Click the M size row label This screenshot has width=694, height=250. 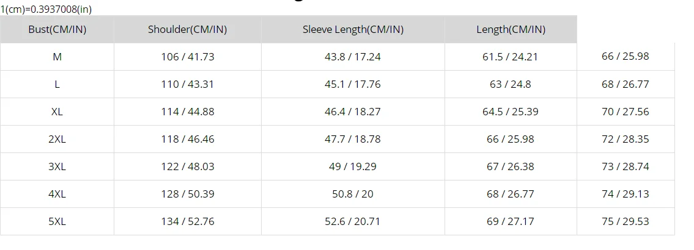tap(57, 57)
